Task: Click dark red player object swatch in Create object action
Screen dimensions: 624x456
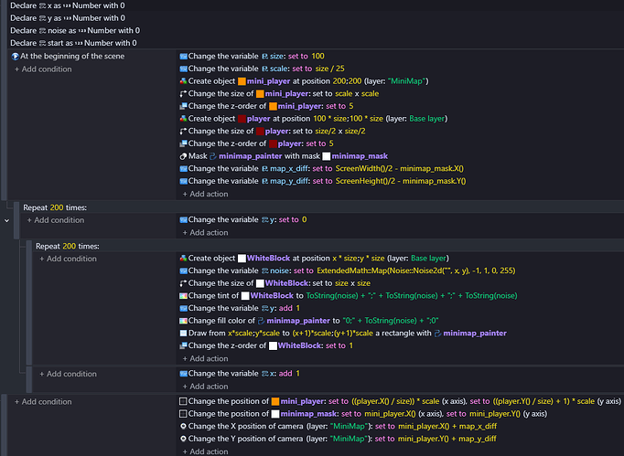Action: click(242, 119)
